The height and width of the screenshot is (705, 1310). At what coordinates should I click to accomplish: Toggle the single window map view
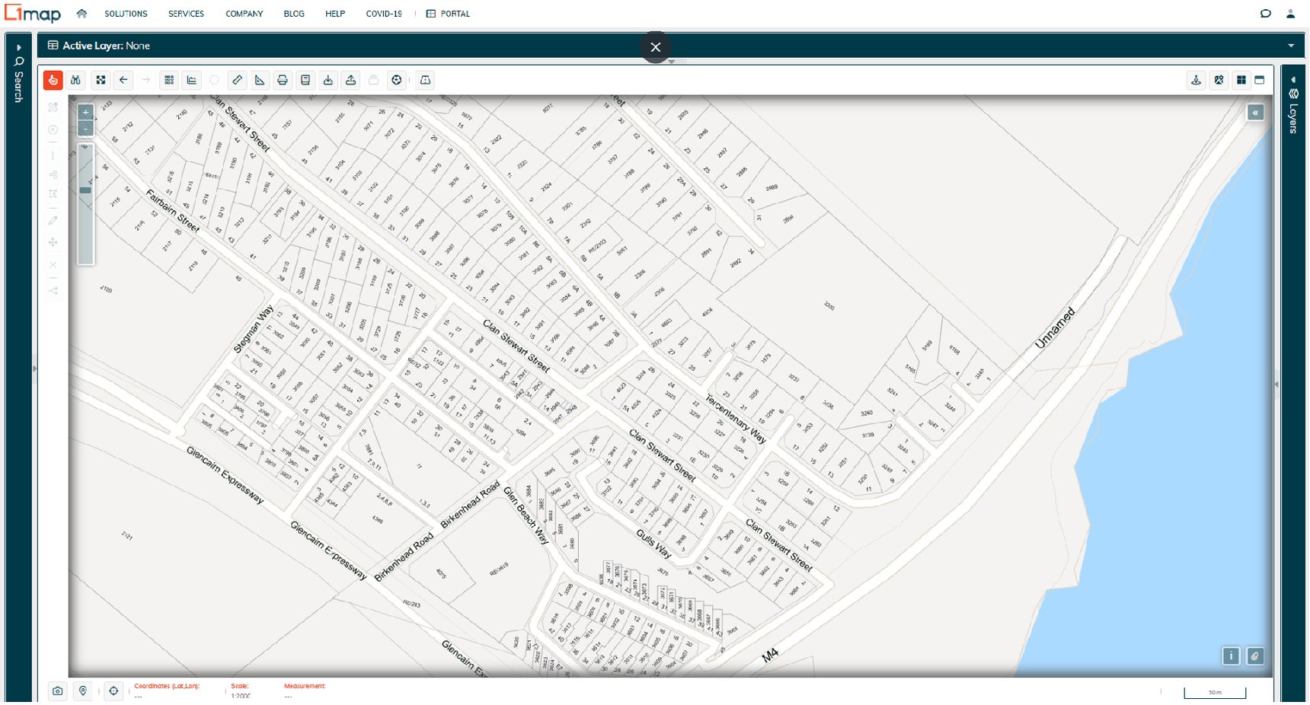pyautogui.click(x=1260, y=80)
